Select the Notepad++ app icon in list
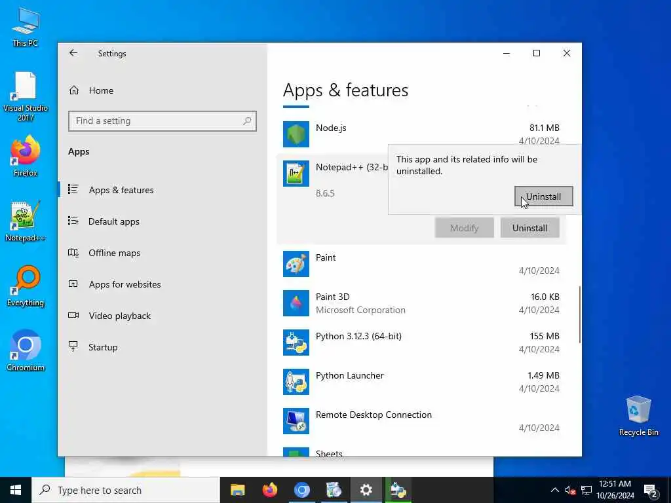Screen dimensions: 671x503 (296, 173)
